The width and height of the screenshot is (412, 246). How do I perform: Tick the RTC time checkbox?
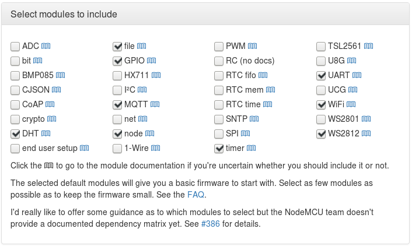point(219,104)
